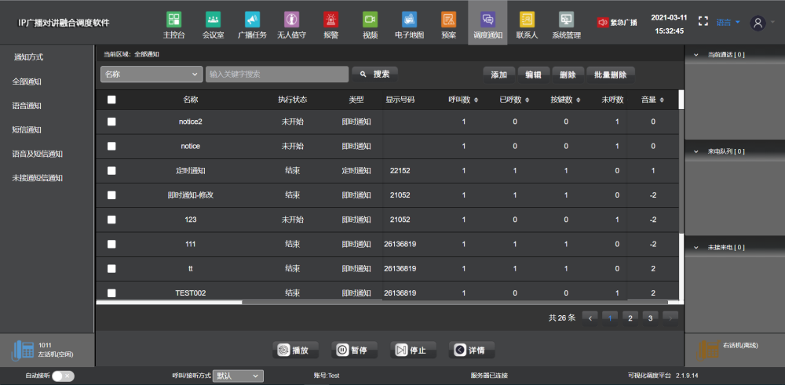Collapse the 未接来电 panel
The height and width of the screenshot is (385, 785).
[695, 247]
